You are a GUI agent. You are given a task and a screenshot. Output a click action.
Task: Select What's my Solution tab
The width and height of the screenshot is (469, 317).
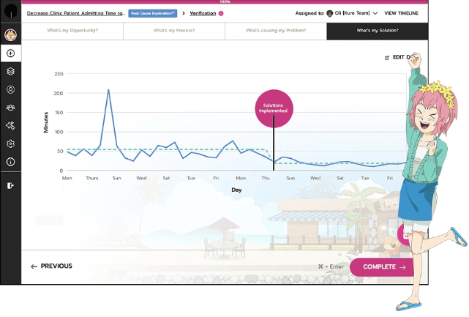pyautogui.click(x=378, y=31)
